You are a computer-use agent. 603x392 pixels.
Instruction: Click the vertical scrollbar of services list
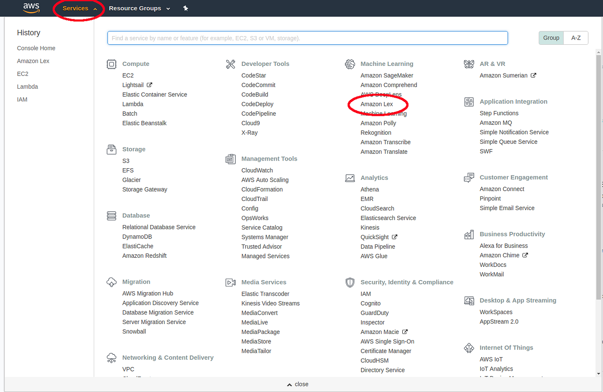coord(599,176)
